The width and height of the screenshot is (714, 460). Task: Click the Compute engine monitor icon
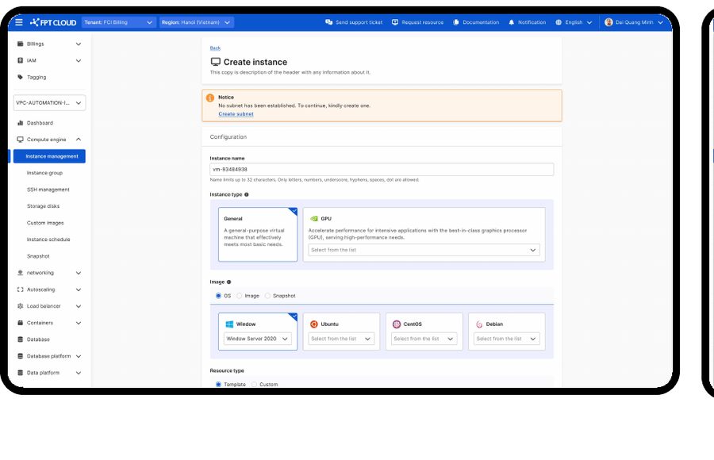20,140
